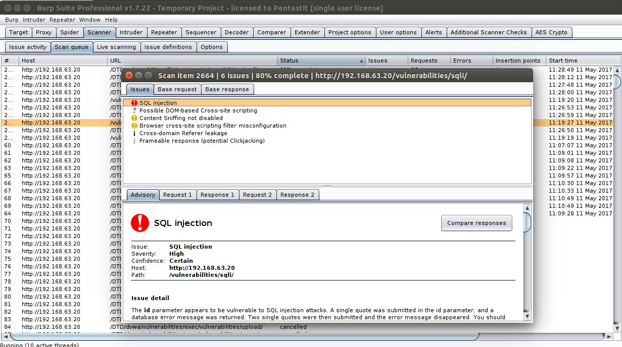Open the Window menu

(90, 20)
